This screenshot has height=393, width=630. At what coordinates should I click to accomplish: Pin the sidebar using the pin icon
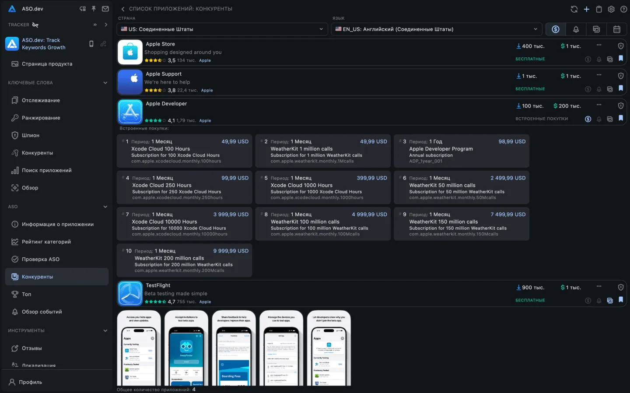[x=94, y=9]
